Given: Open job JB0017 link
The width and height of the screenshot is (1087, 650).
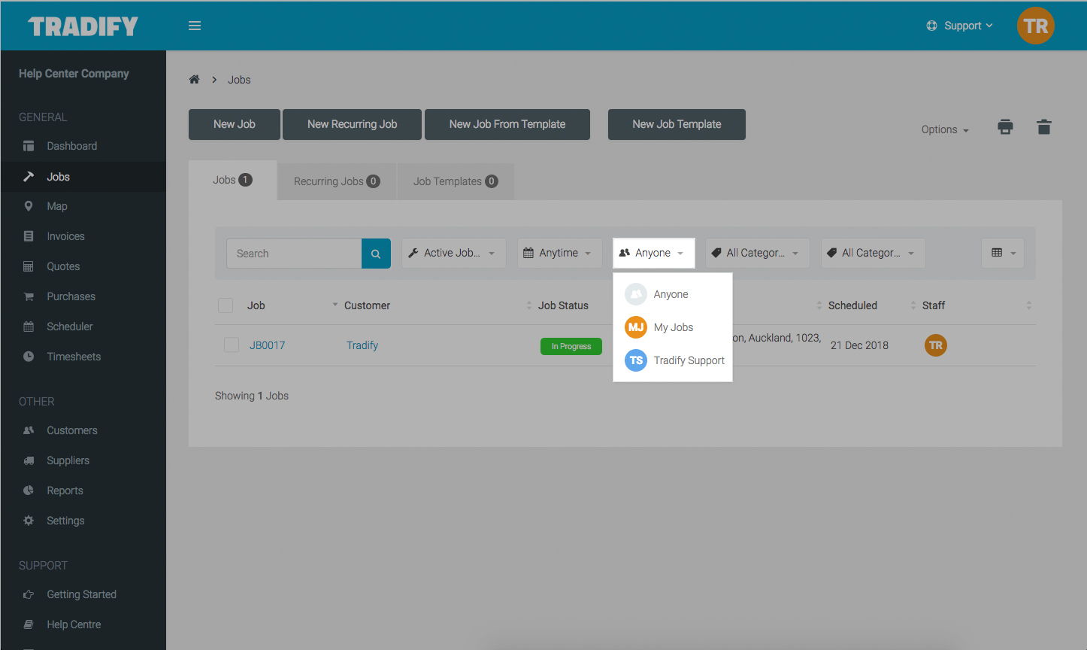Looking at the screenshot, I should (x=268, y=345).
